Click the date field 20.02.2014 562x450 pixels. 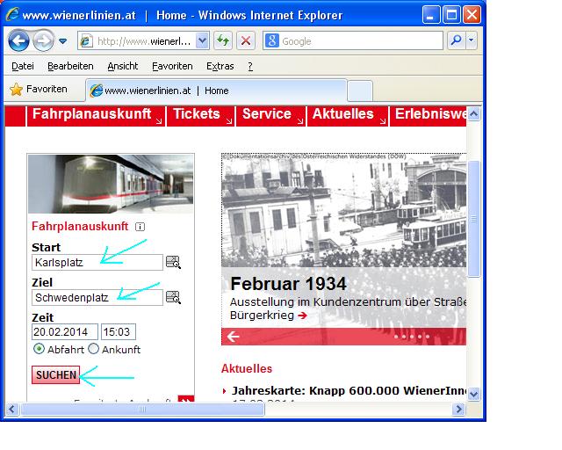[x=64, y=332]
